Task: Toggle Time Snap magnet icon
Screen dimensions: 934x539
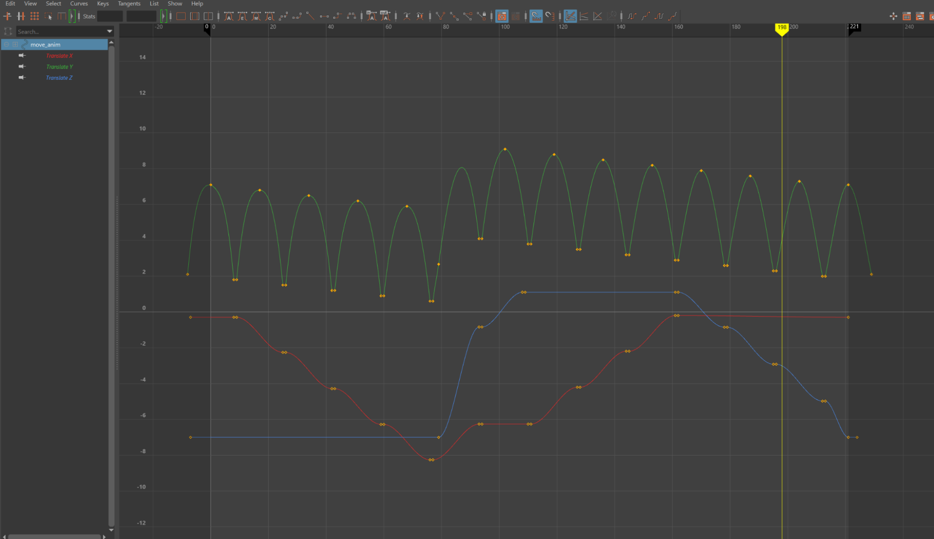Action: click(536, 16)
